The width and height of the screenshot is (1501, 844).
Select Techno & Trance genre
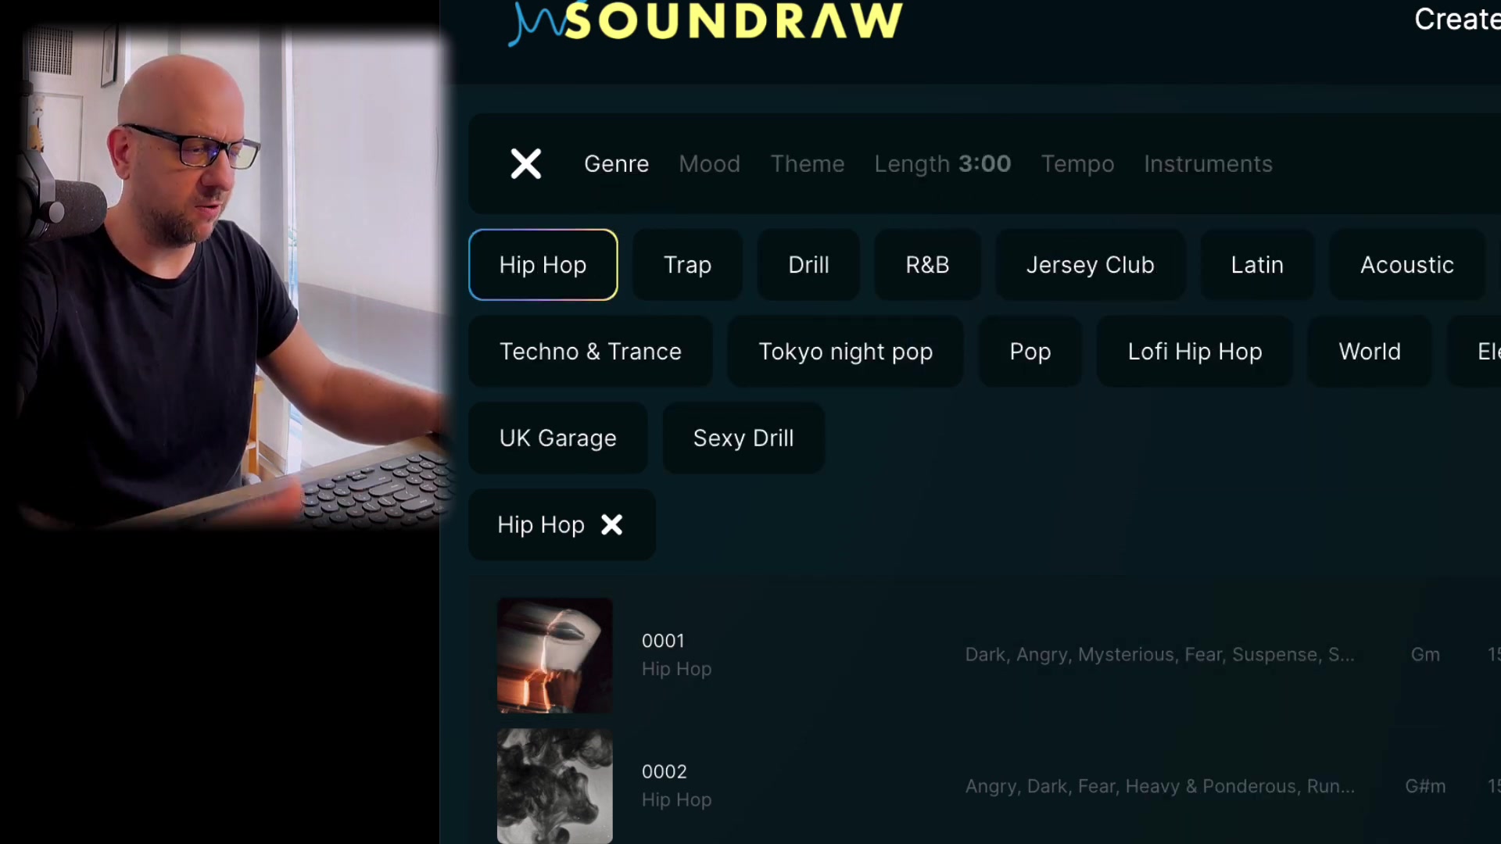click(590, 352)
